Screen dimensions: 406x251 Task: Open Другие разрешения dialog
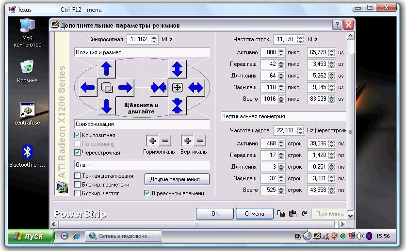coord(177,179)
